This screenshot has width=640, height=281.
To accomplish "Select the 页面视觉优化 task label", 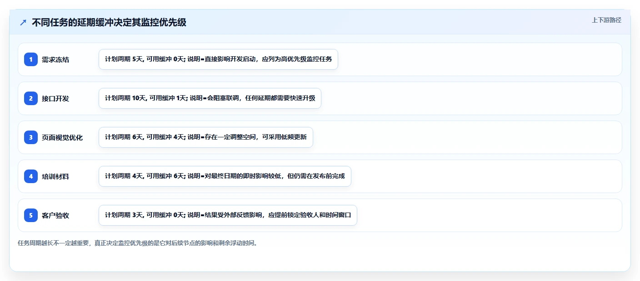I will [62, 137].
